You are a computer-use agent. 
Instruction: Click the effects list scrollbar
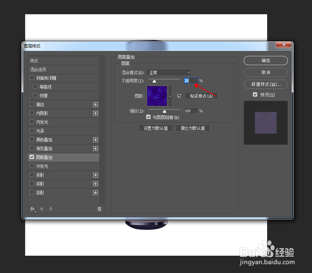(102, 130)
